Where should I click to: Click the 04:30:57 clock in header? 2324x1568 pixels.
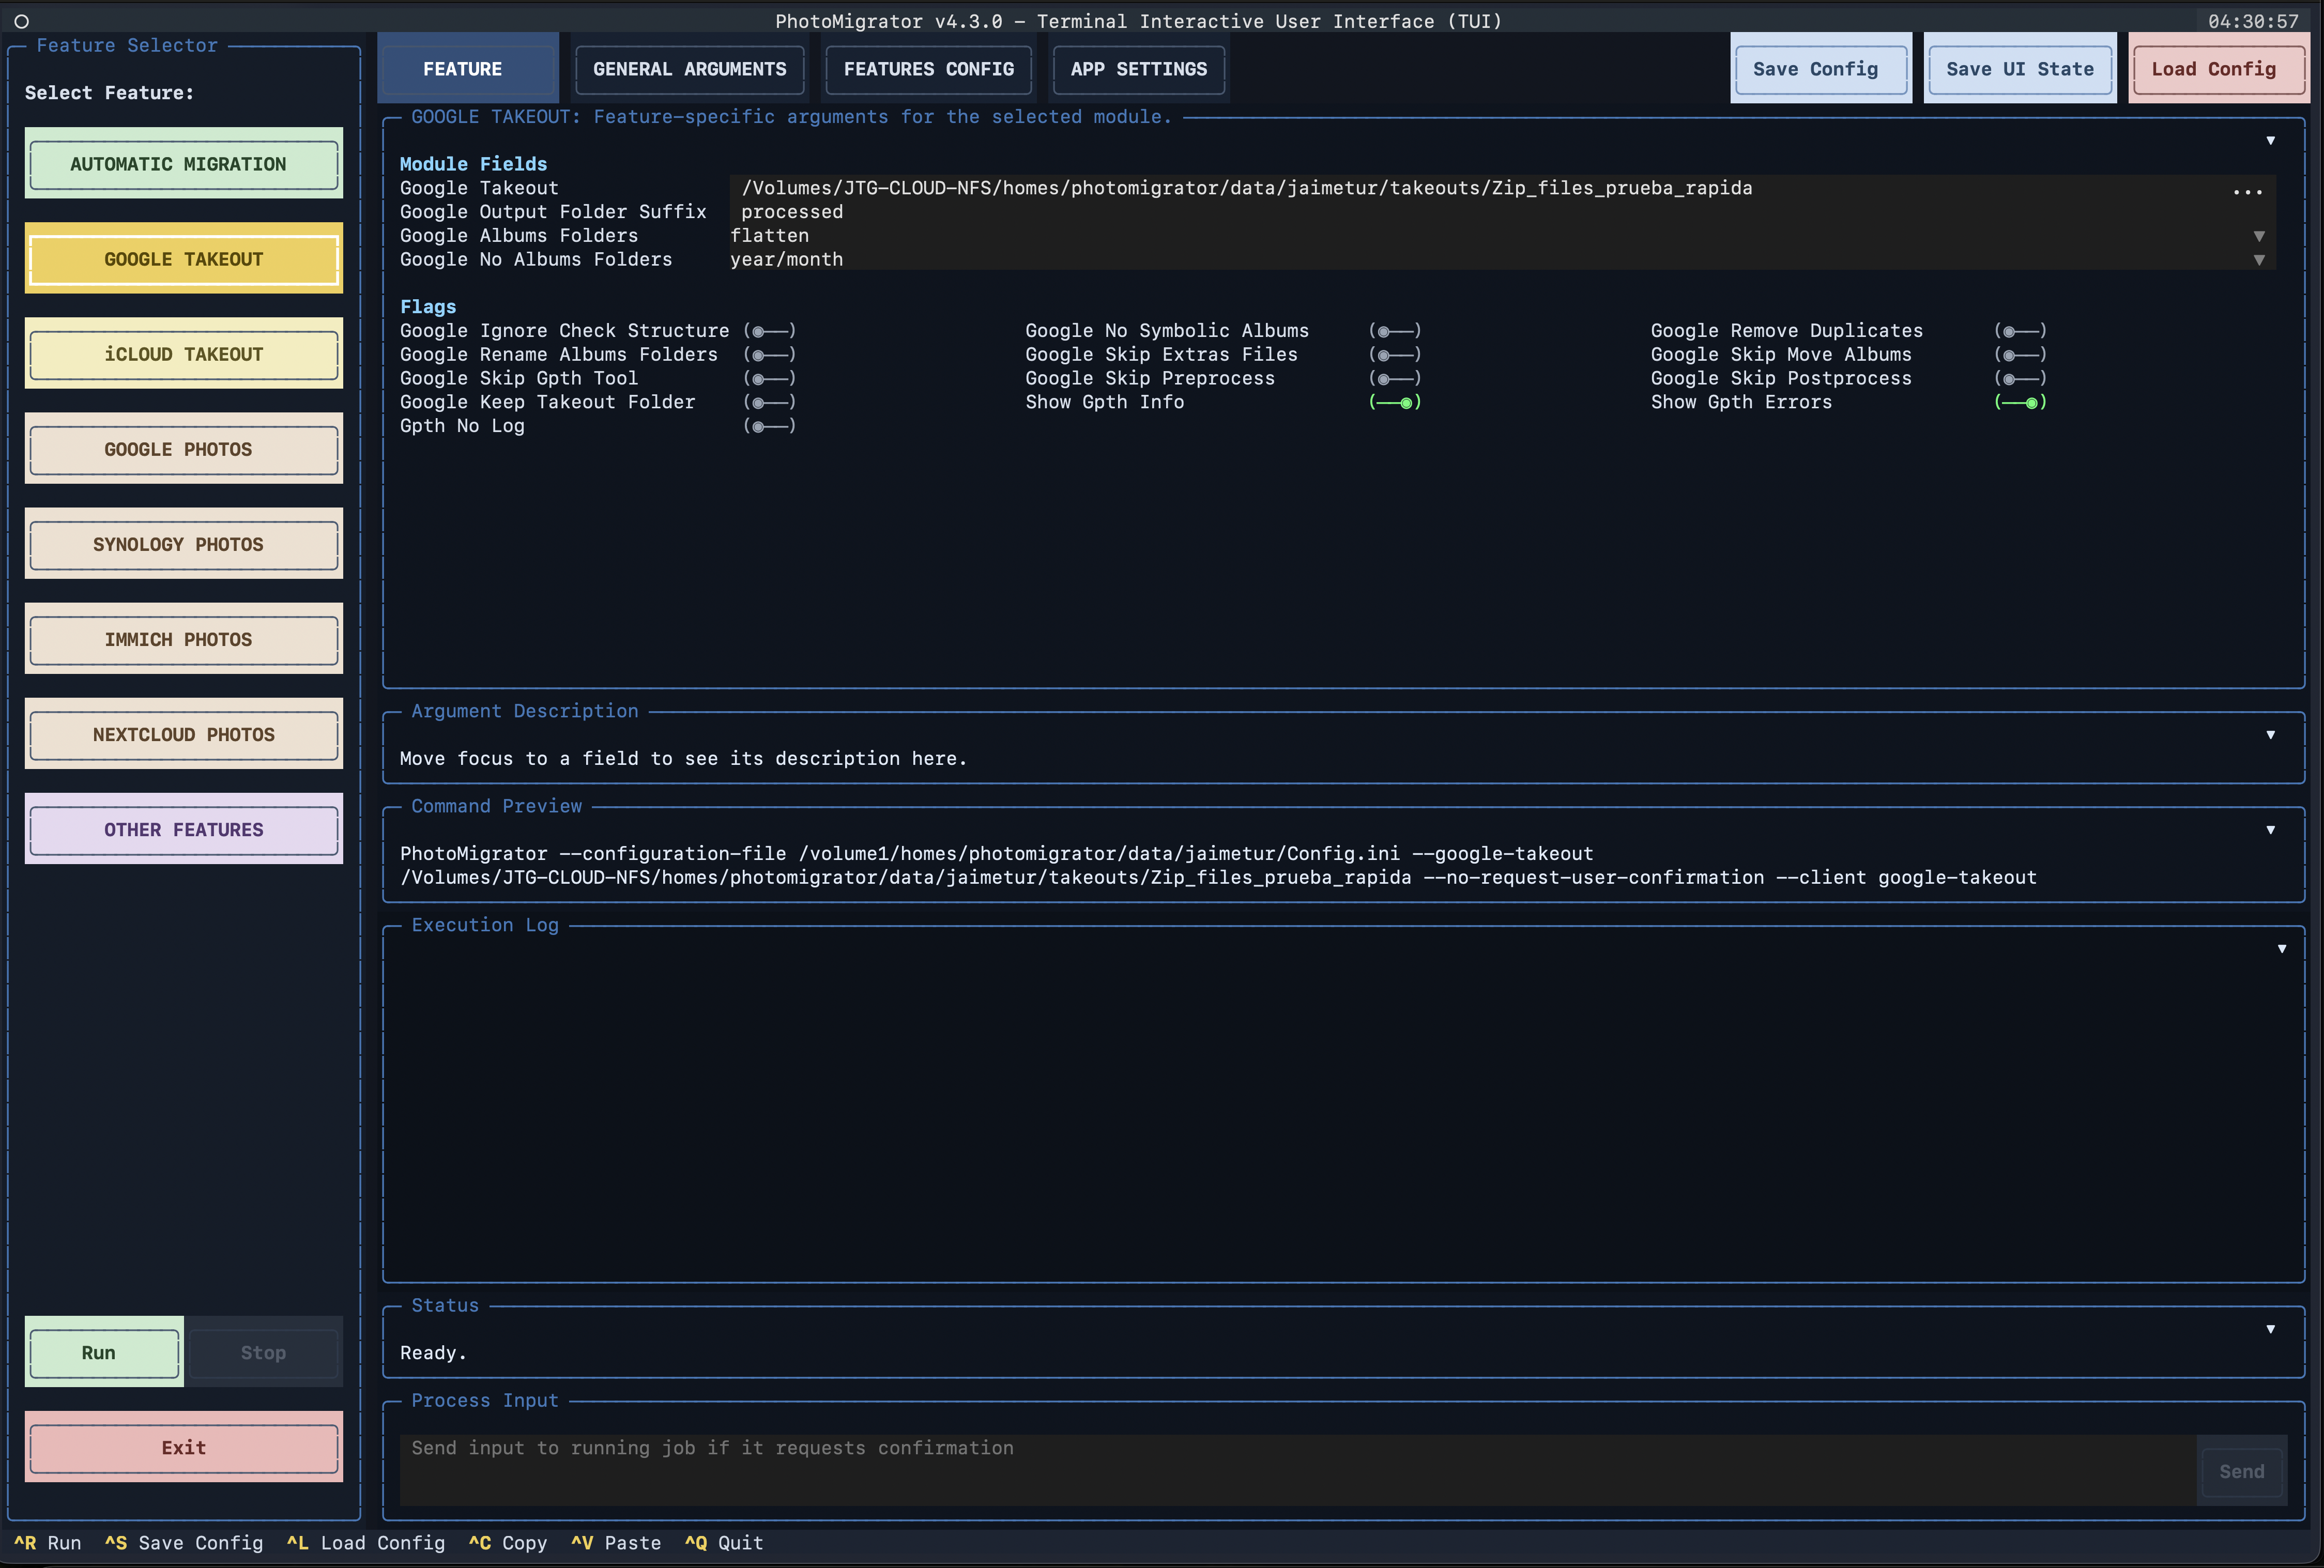[2253, 21]
